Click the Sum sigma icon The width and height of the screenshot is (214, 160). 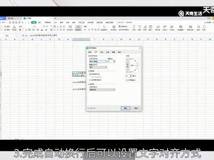(134, 27)
